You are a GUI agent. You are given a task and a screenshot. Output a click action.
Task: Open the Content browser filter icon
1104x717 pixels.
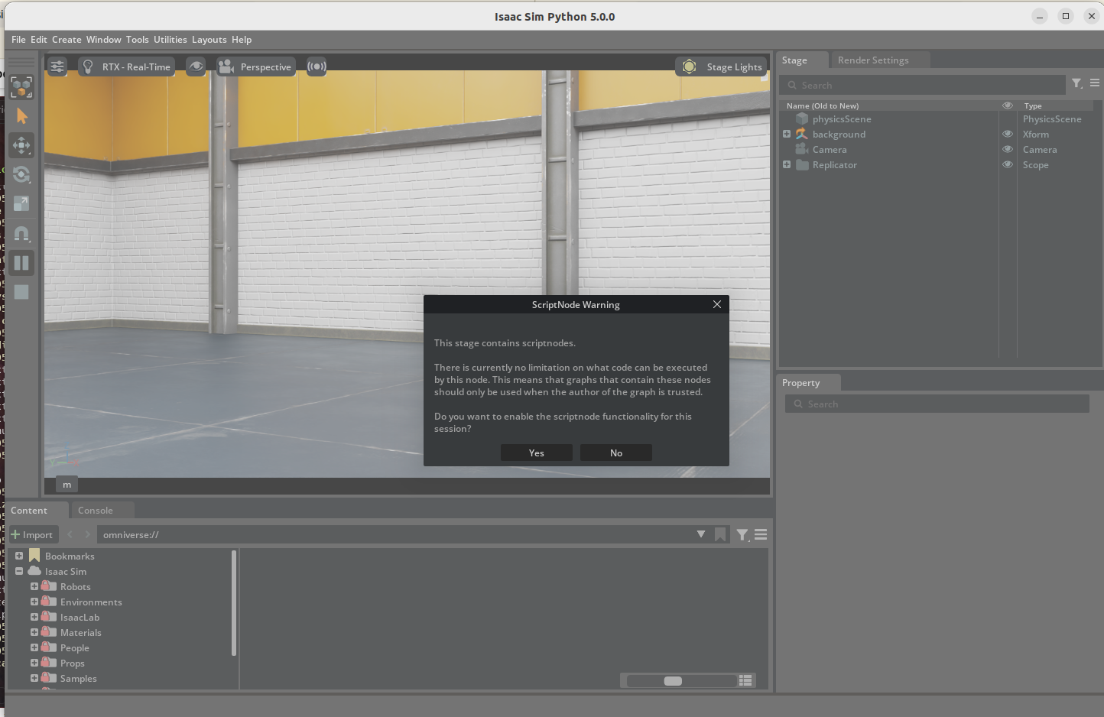pos(742,535)
